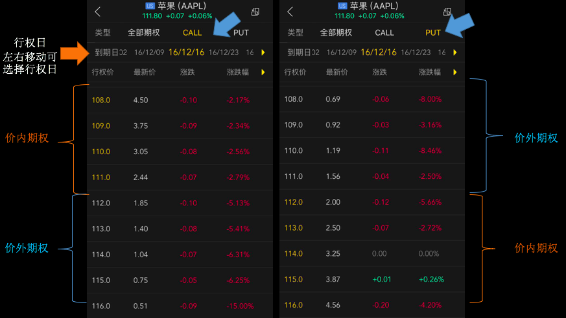The width and height of the screenshot is (566, 318).
Task: Choose expiry date 16/12/09 in right panel
Action: pos(341,52)
